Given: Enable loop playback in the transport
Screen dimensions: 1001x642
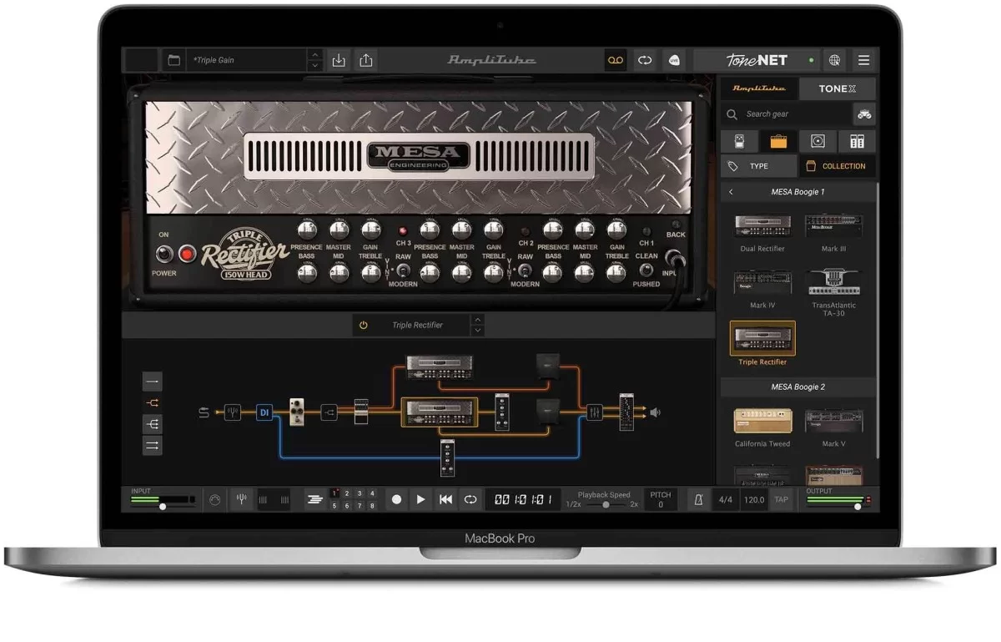Looking at the screenshot, I should point(471,499).
